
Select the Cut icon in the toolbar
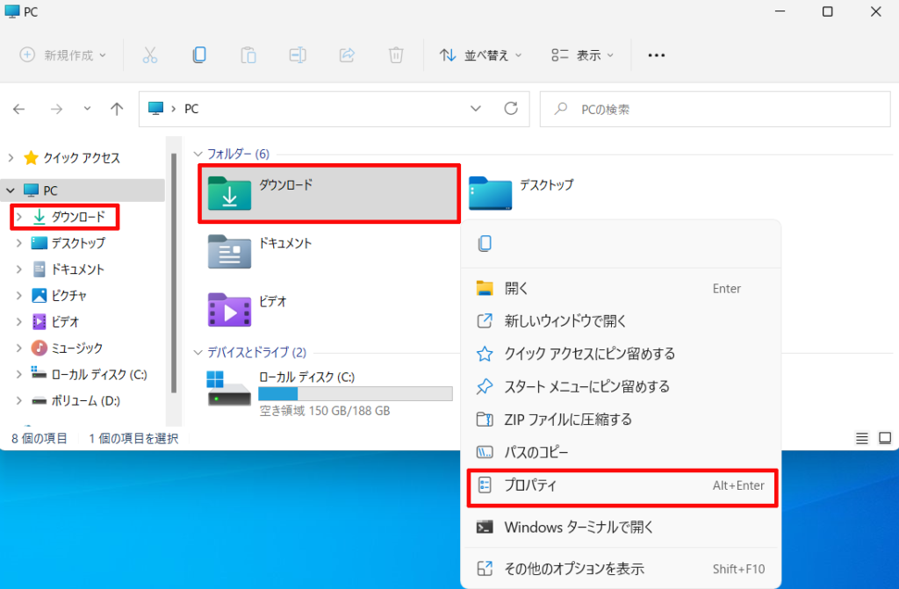click(x=150, y=54)
